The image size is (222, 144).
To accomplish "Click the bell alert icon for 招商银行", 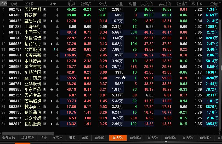I will (57, 44).
